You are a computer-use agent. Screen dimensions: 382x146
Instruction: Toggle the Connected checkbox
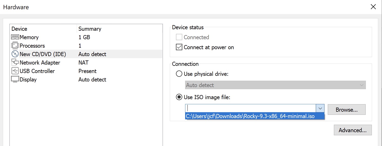pos(179,37)
